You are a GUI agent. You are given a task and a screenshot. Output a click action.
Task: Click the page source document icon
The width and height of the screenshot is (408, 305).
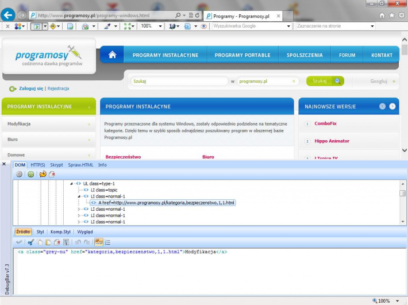coord(70,26)
